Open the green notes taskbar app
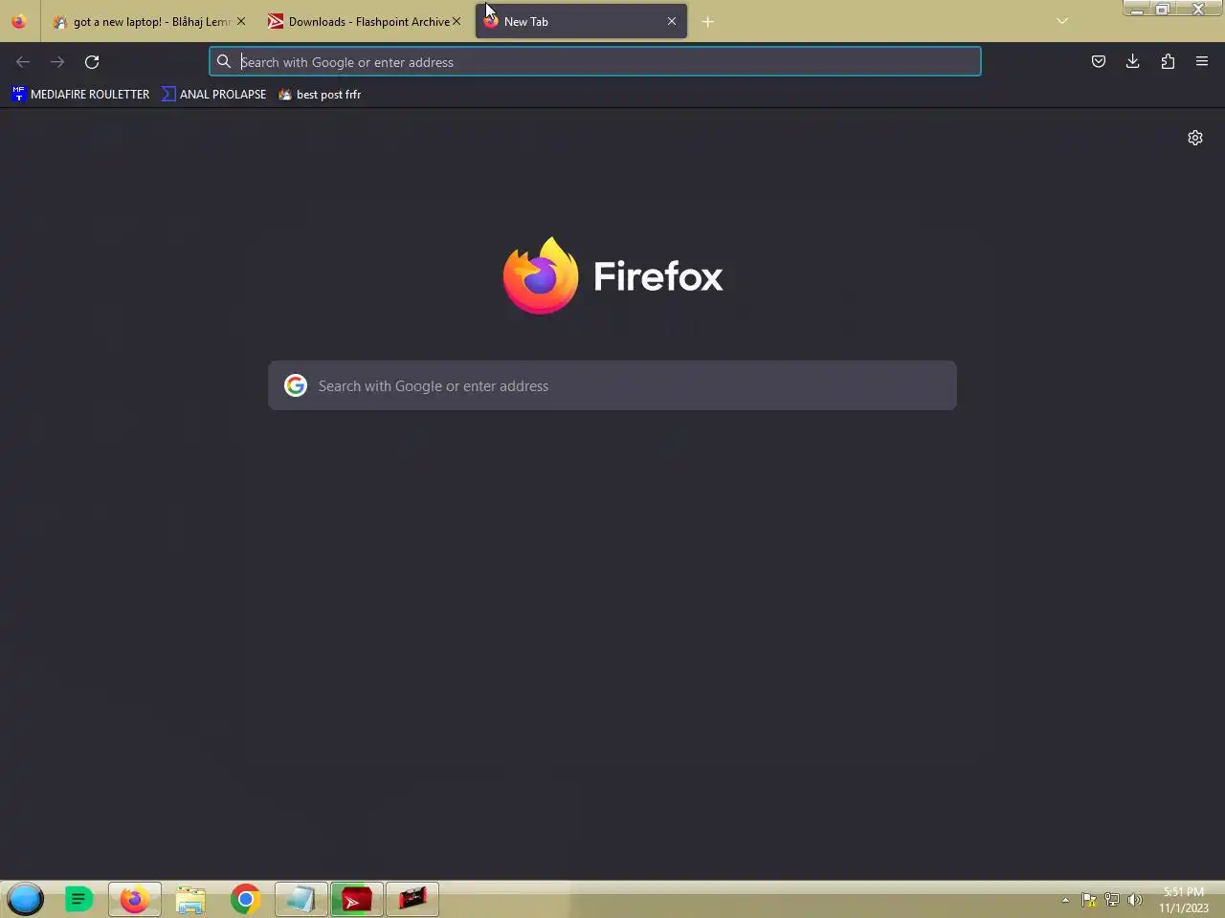The image size is (1225, 918). tap(79, 900)
